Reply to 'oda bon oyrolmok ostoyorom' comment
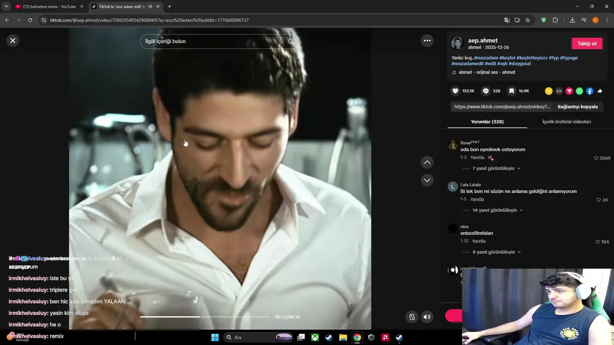The image size is (614, 345). click(x=477, y=158)
